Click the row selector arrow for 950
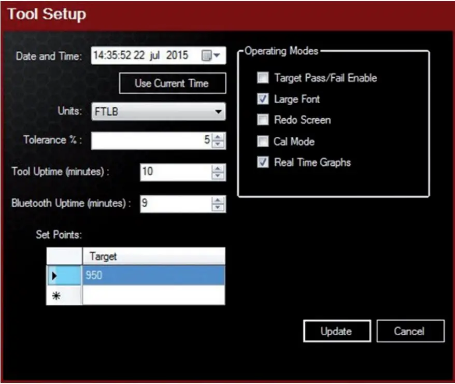Screen dimensions: 455x384 [x=64, y=275]
